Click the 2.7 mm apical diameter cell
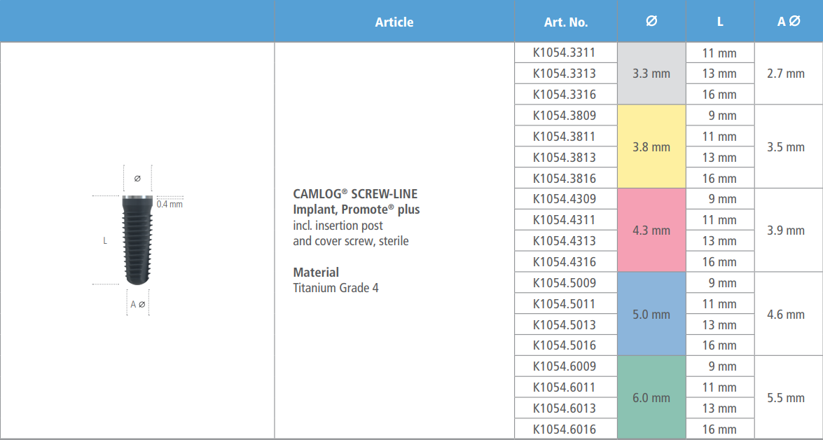The width and height of the screenshot is (823, 440). tap(785, 74)
